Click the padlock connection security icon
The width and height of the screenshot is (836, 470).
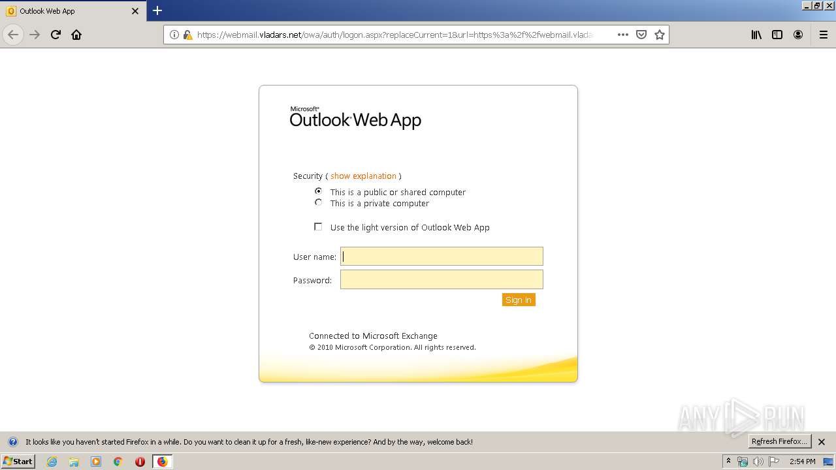187,35
